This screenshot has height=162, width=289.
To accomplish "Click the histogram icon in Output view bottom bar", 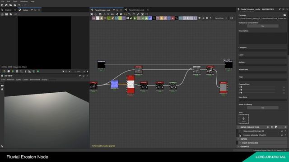I will [29, 71].
